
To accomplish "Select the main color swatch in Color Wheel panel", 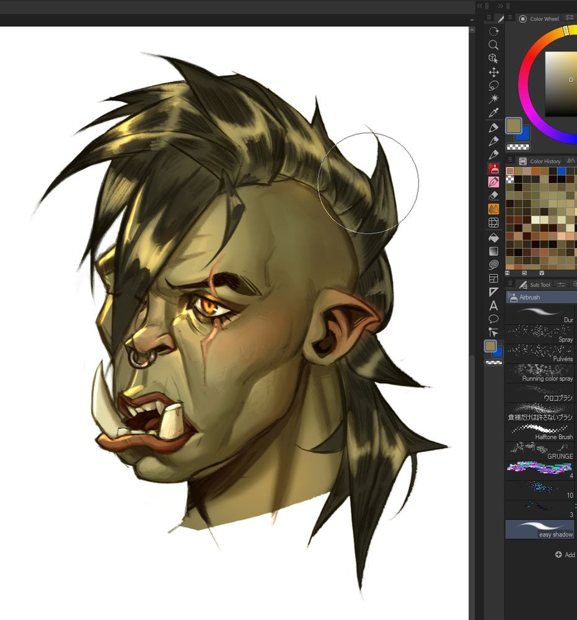I will click(513, 126).
